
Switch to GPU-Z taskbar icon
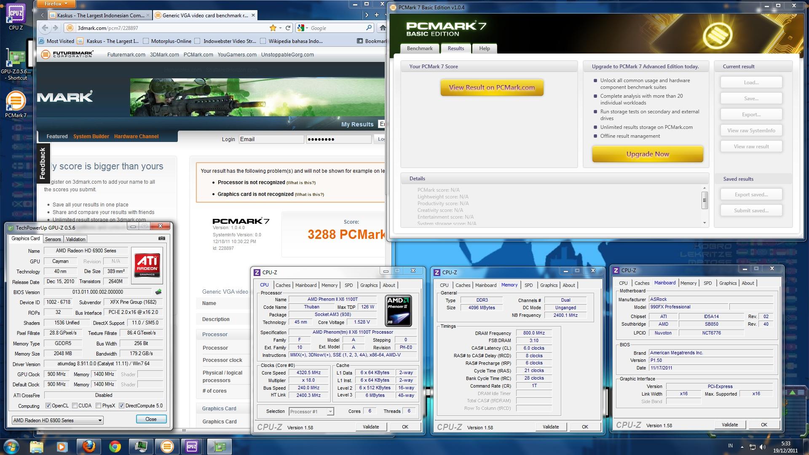coord(219,447)
